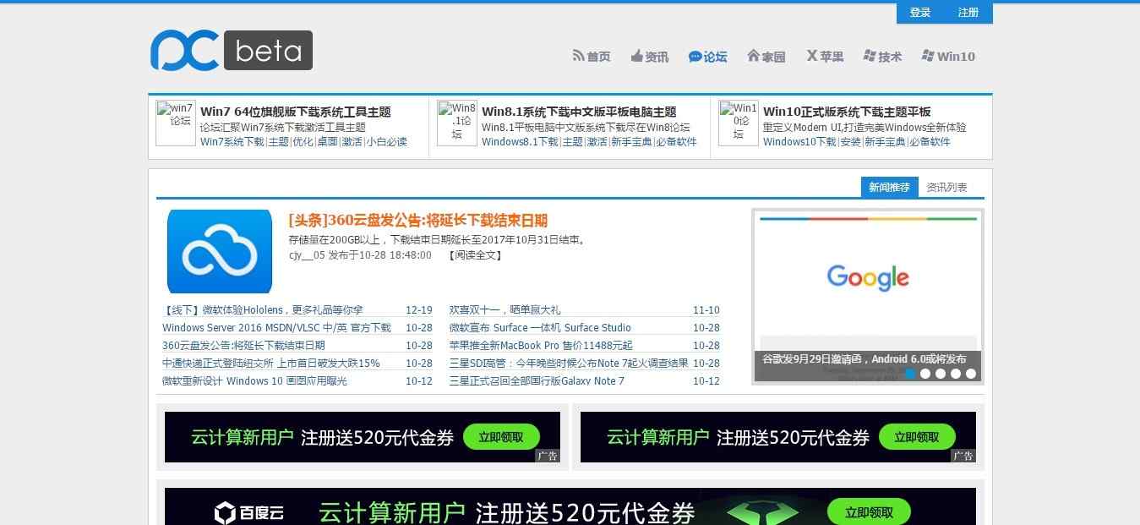1140x525 pixels.
Task: Click the 登录 button
Action: (x=919, y=13)
